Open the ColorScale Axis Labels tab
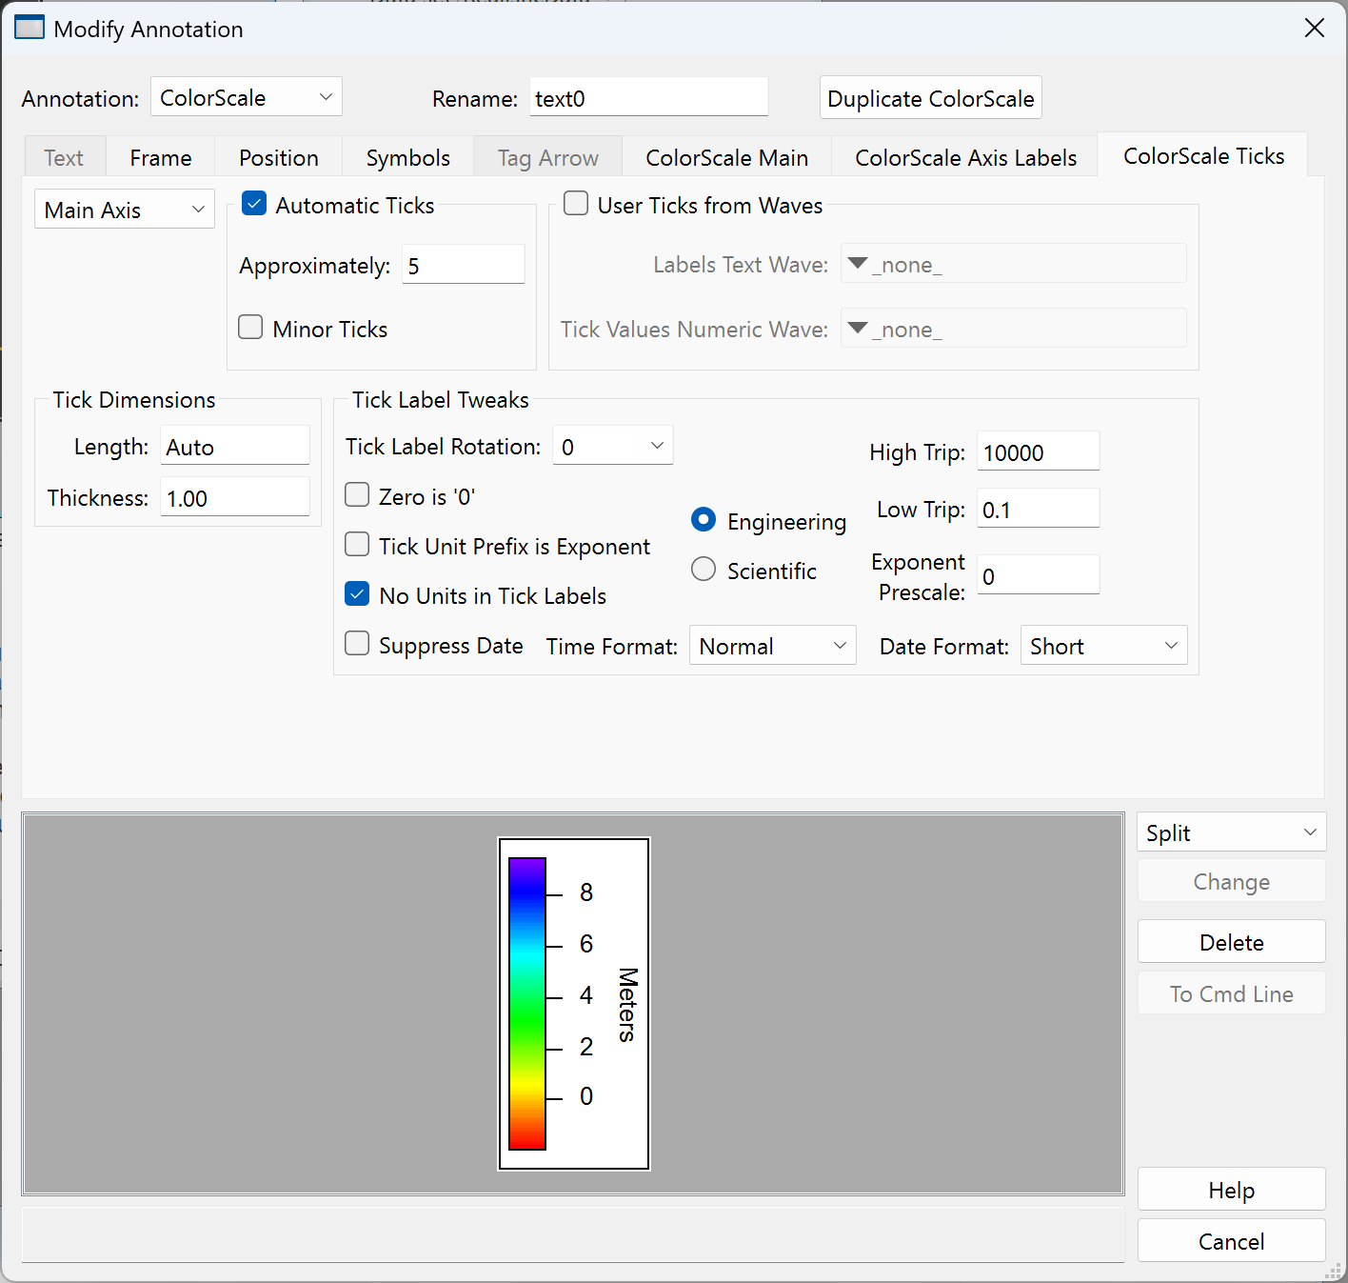 [x=965, y=157]
